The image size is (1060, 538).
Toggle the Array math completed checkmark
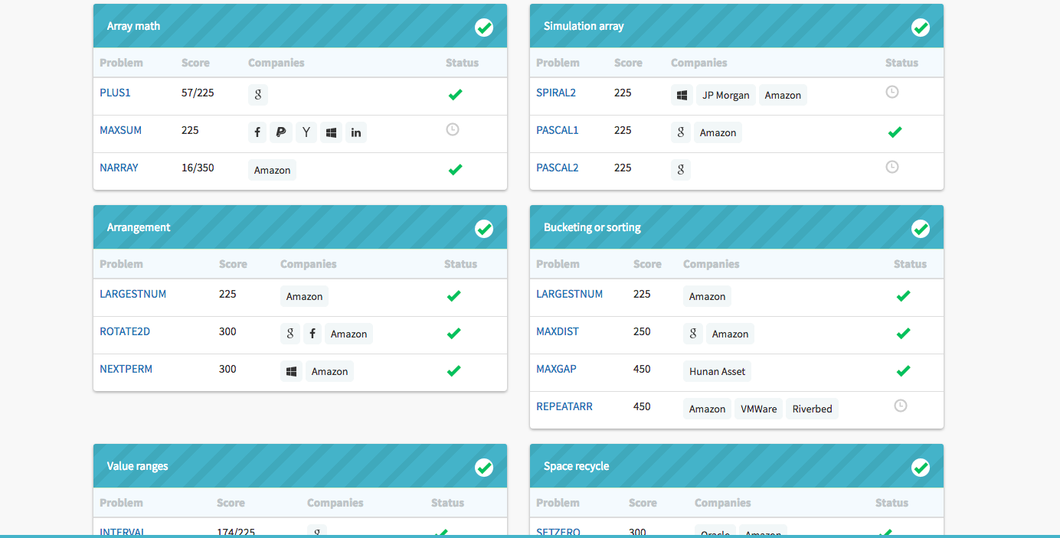pyautogui.click(x=484, y=28)
